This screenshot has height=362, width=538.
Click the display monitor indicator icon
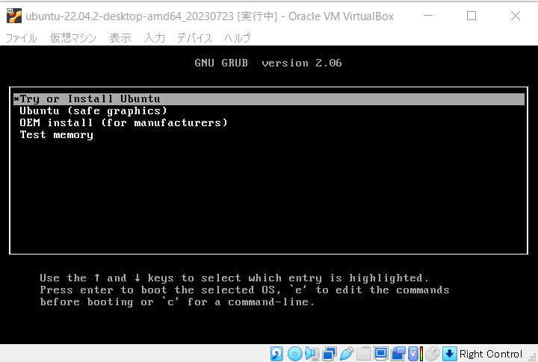[x=380, y=354]
